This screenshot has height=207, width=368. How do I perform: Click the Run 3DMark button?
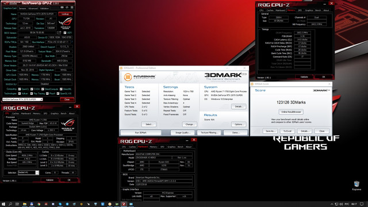click(140, 133)
